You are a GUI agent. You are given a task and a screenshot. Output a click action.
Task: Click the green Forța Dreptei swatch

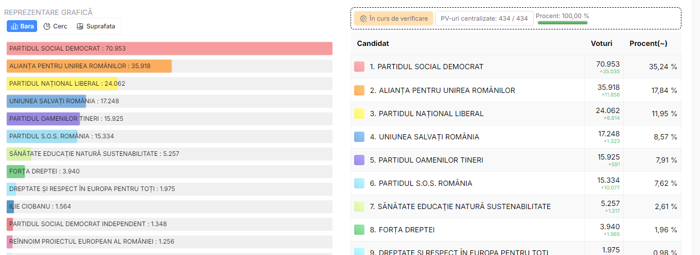[x=359, y=230]
